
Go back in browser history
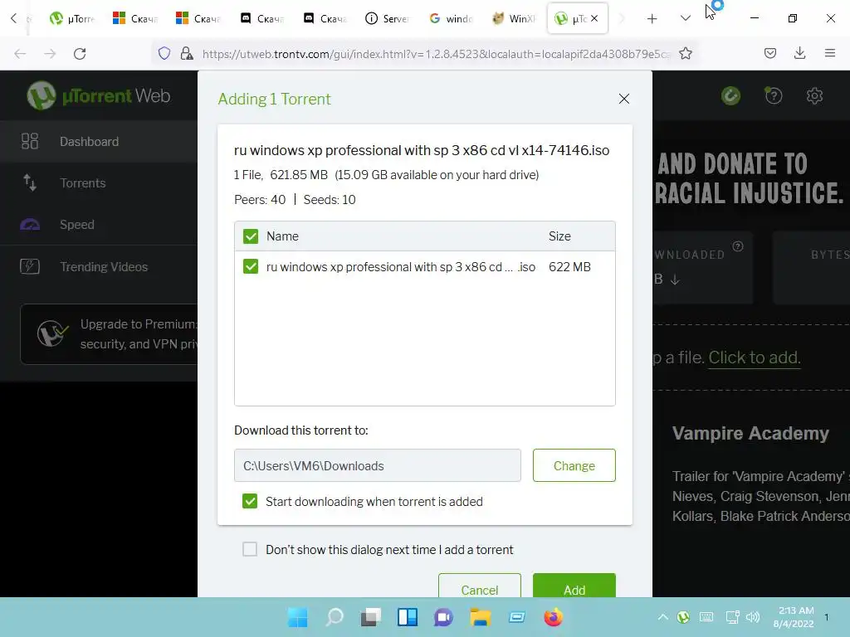(20, 54)
